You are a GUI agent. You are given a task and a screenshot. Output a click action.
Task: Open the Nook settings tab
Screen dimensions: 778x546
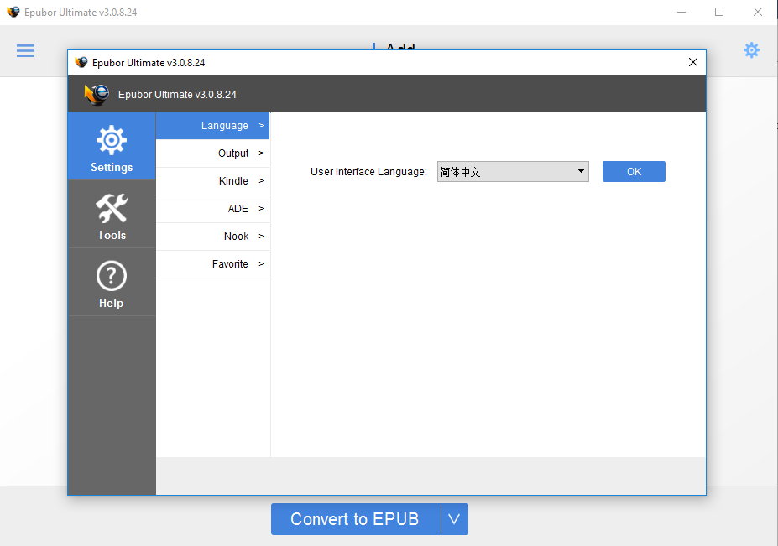point(213,237)
